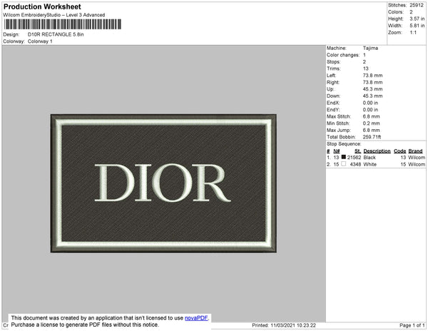Select the 'White' description in stop row 2
This screenshot has height=331, width=428.
point(370,164)
